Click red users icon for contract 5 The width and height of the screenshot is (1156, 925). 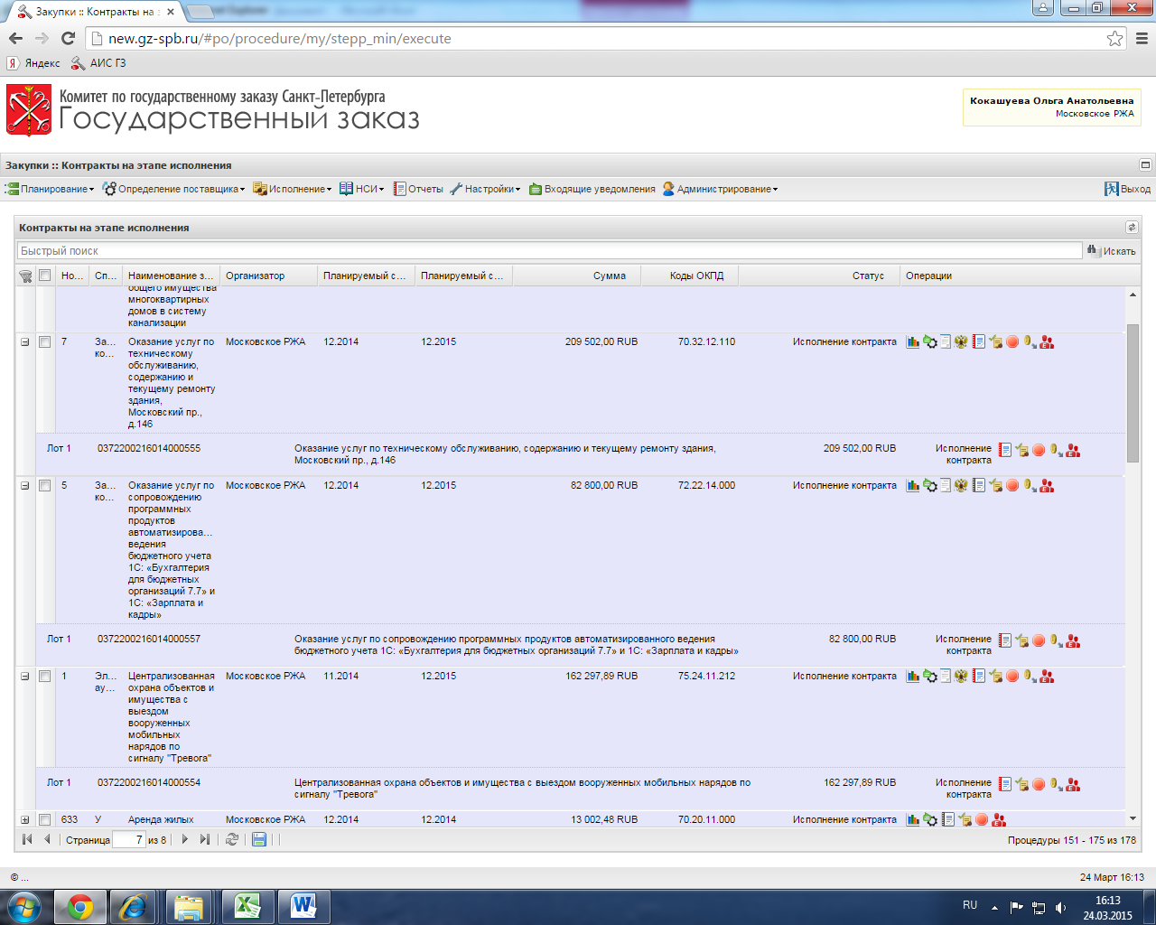(x=1047, y=485)
